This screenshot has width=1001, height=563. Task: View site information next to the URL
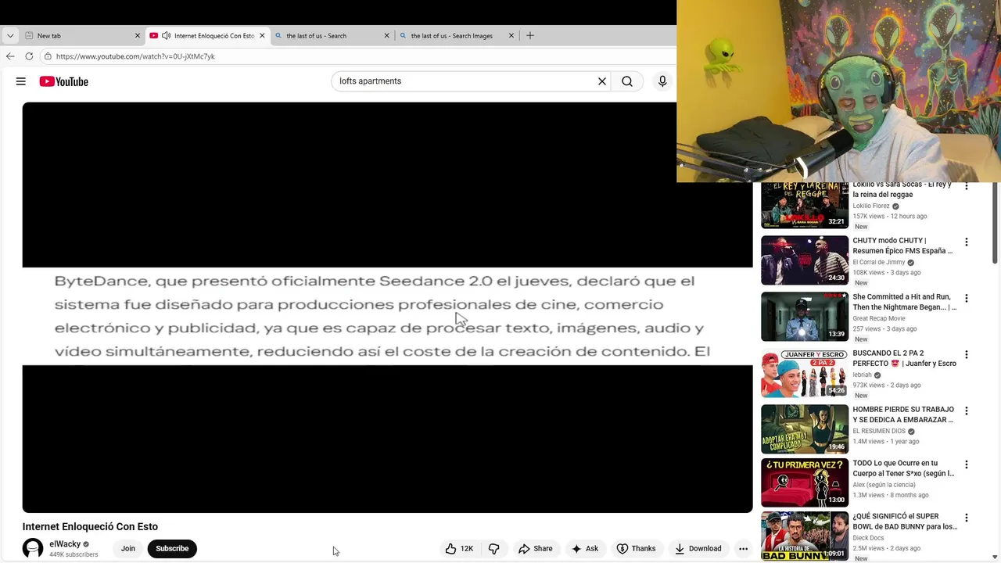point(48,56)
